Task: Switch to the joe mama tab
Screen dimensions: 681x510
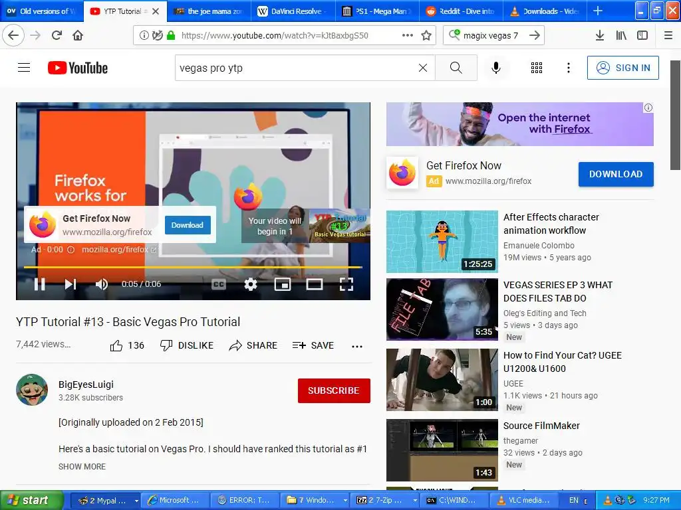Action: coord(209,11)
